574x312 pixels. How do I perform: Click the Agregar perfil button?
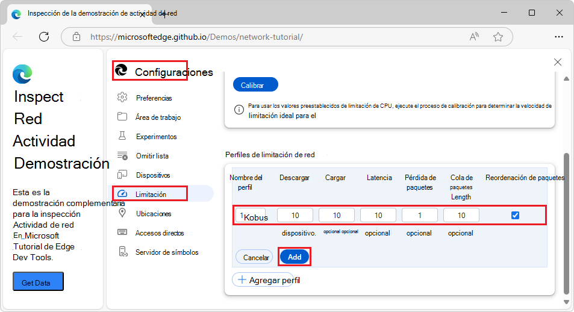click(263, 280)
